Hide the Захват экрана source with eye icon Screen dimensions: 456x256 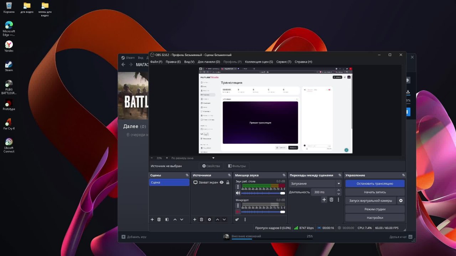[222, 182]
